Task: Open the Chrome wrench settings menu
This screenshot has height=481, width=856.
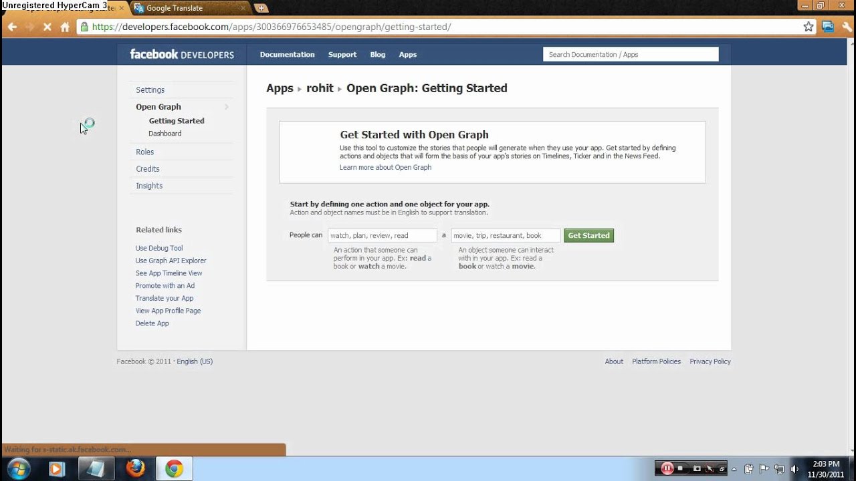Action: pyautogui.click(x=847, y=27)
